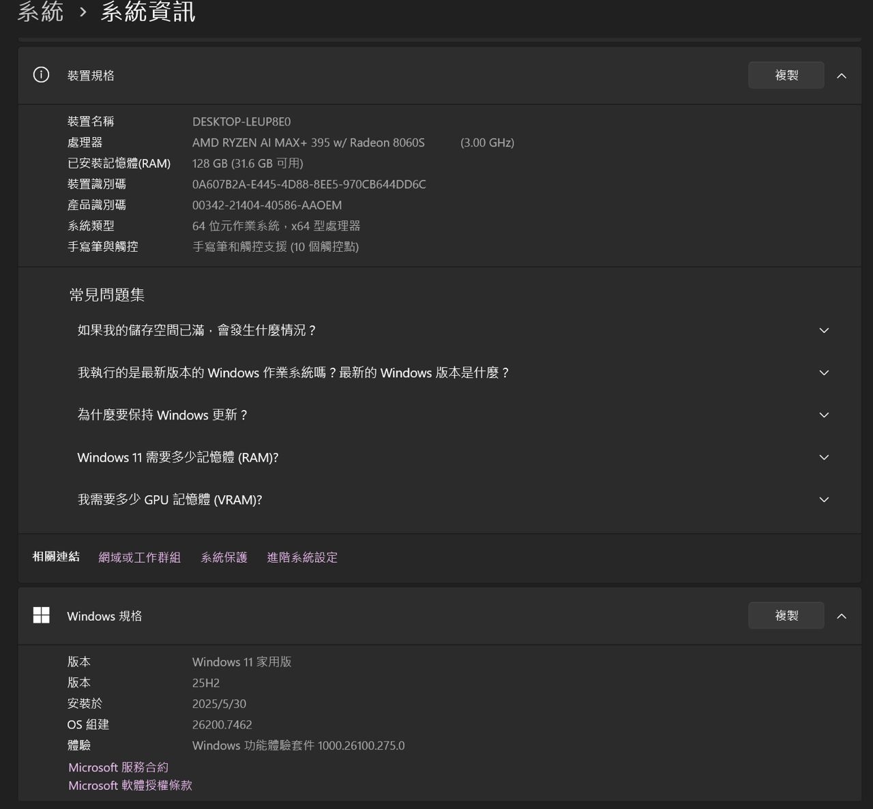The image size is (873, 809).
Task: Expand the question Windows 11 需要多少記憶體 (RAM)
Action: (x=824, y=458)
